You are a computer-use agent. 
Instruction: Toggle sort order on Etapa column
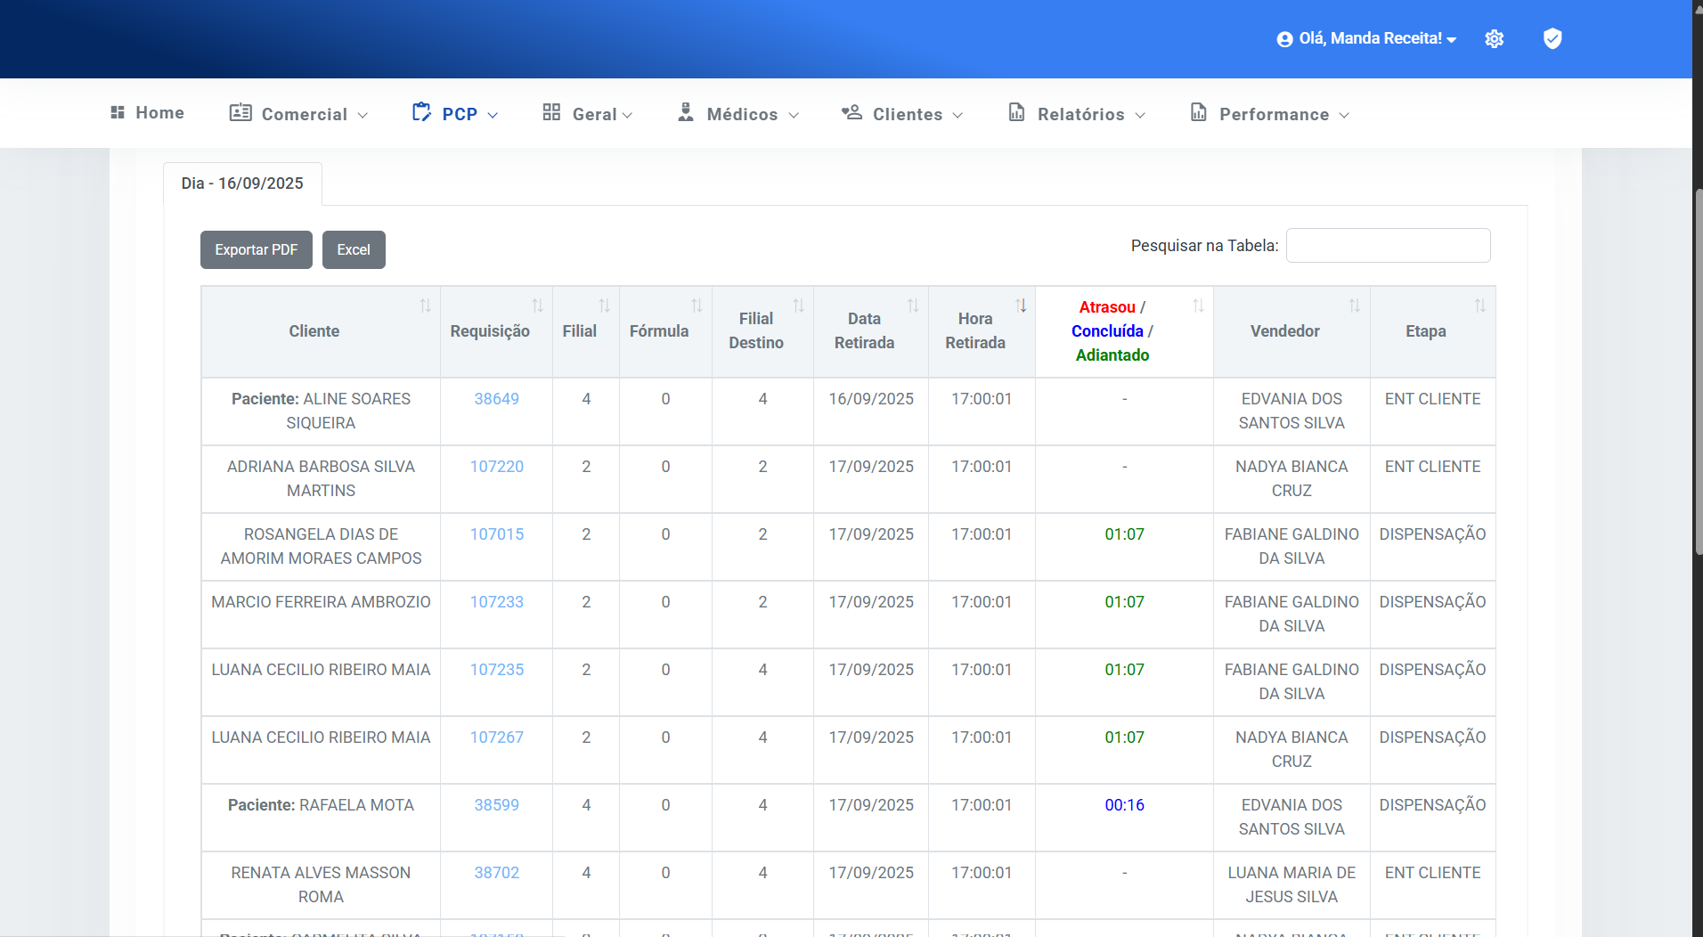click(1479, 306)
